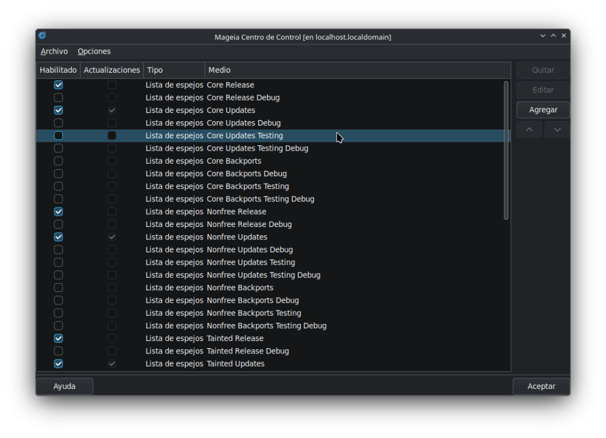Open the Opciones menu
This screenshot has height=438, width=606.
pyautogui.click(x=94, y=51)
